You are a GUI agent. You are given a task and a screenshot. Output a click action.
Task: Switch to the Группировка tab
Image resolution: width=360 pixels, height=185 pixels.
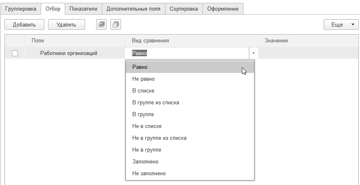coord(21,9)
